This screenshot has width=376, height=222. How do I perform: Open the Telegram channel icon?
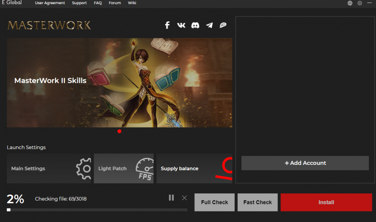coord(209,25)
